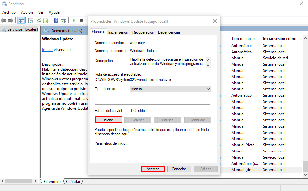Image resolution: width=308 pixels, height=191 pixels.
Task: Switch to the Dependencias tab
Action: tap(169, 32)
